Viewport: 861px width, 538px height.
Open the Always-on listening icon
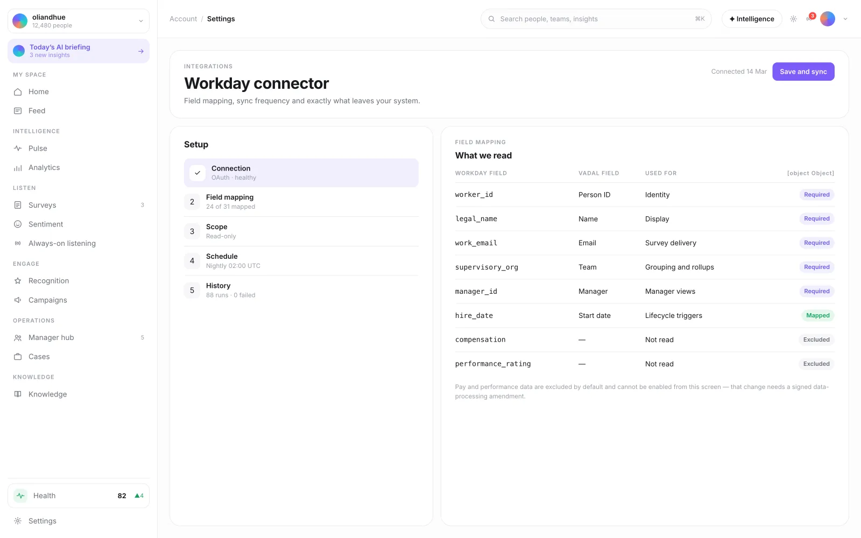[x=18, y=243]
